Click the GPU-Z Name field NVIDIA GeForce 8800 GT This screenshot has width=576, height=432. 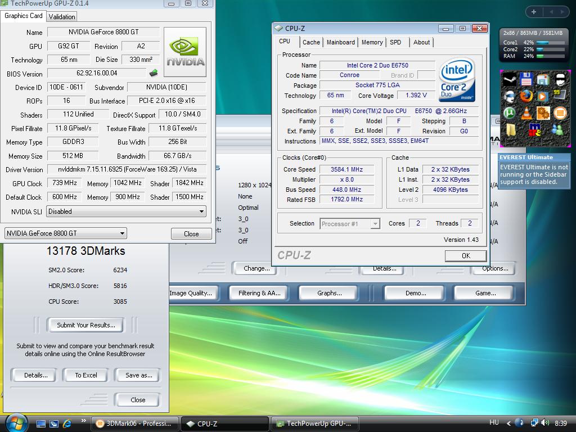point(103,32)
